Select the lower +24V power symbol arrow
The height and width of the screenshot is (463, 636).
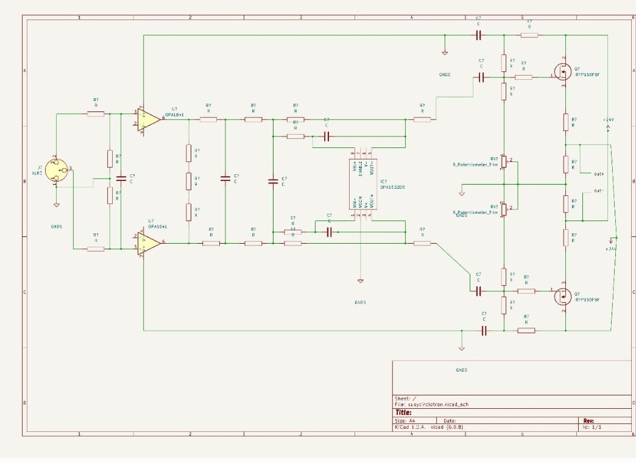coord(611,242)
